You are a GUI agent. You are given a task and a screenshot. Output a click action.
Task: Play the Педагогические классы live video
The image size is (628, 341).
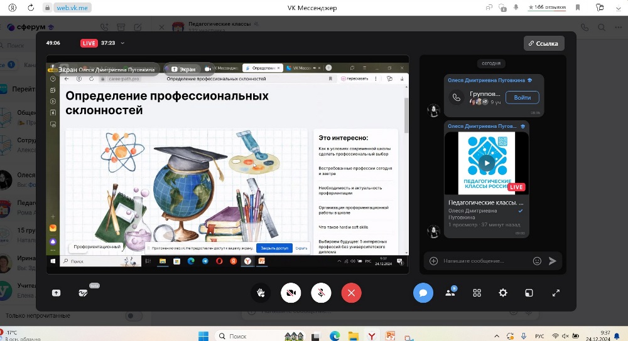click(486, 163)
